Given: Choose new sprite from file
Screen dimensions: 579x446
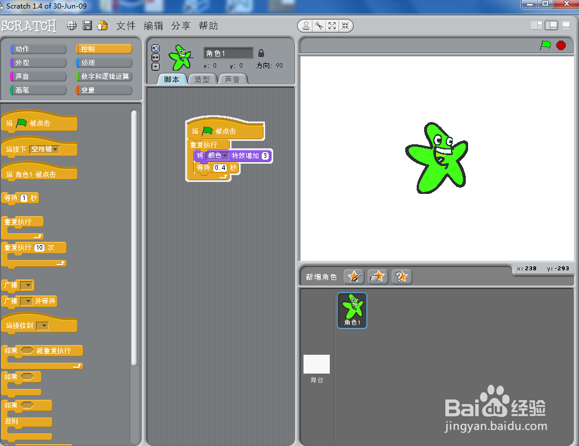Looking at the screenshot, I should pos(378,277).
